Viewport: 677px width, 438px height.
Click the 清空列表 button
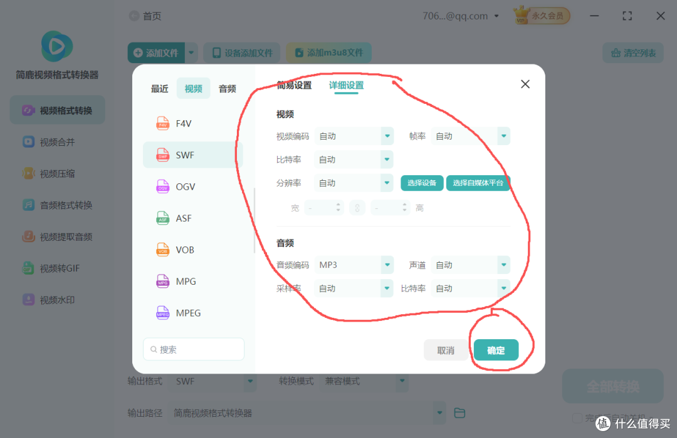point(633,53)
